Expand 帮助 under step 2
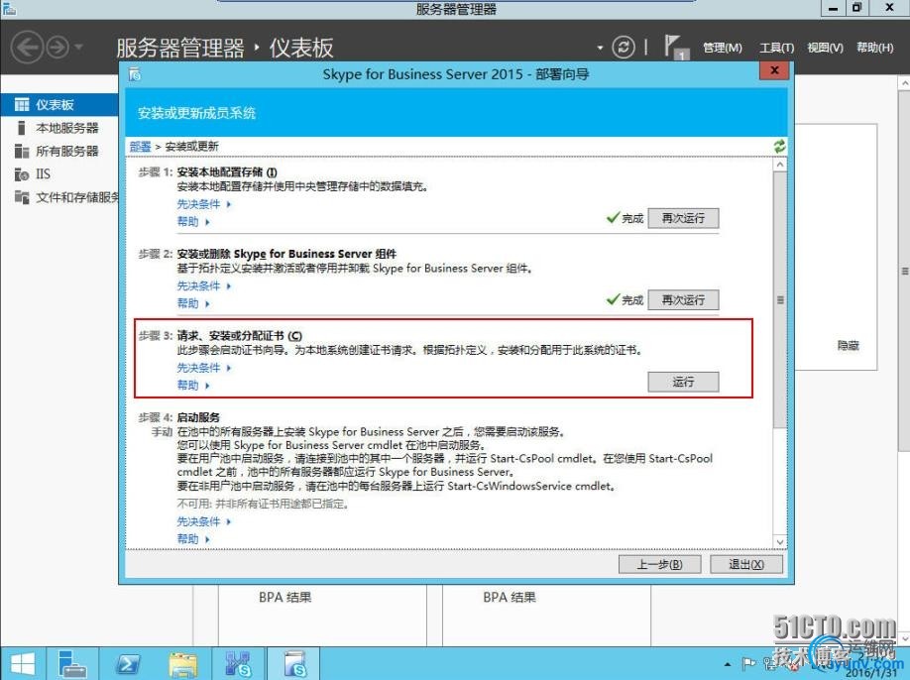The image size is (910, 680). (x=193, y=303)
